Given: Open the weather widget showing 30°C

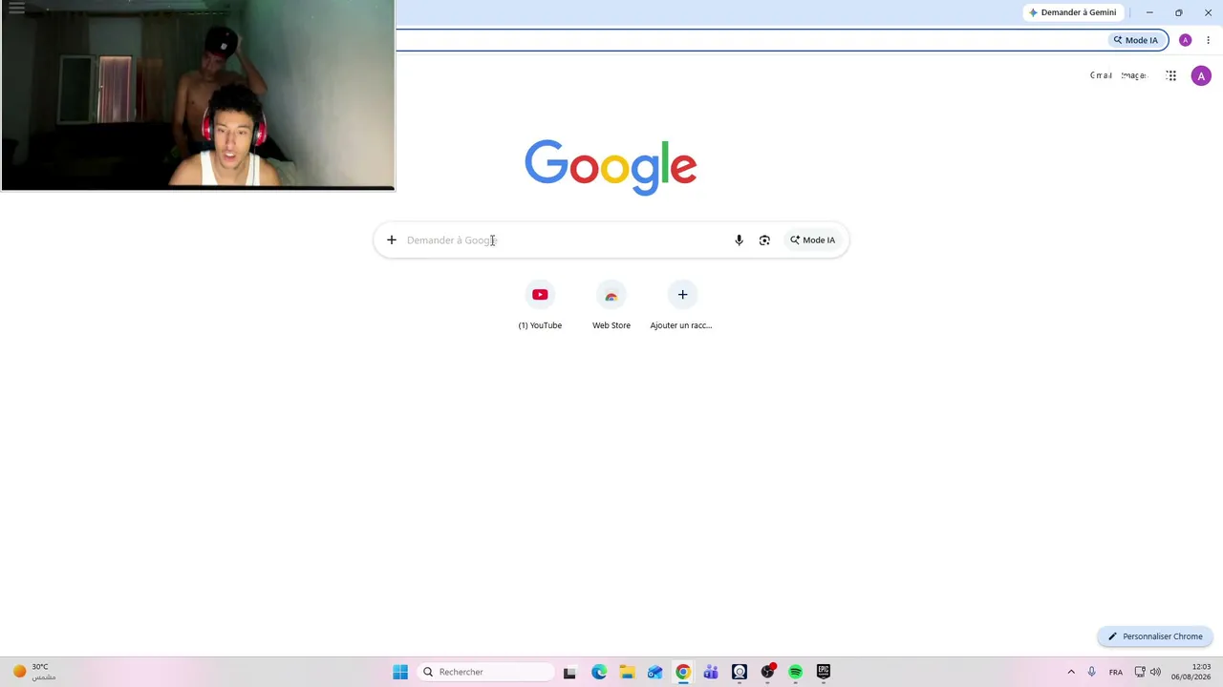Looking at the screenshot, I should pos(34,672).
